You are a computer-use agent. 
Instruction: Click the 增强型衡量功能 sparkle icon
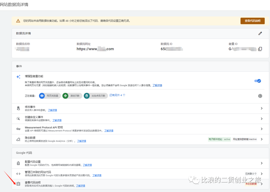coord(18,77)
